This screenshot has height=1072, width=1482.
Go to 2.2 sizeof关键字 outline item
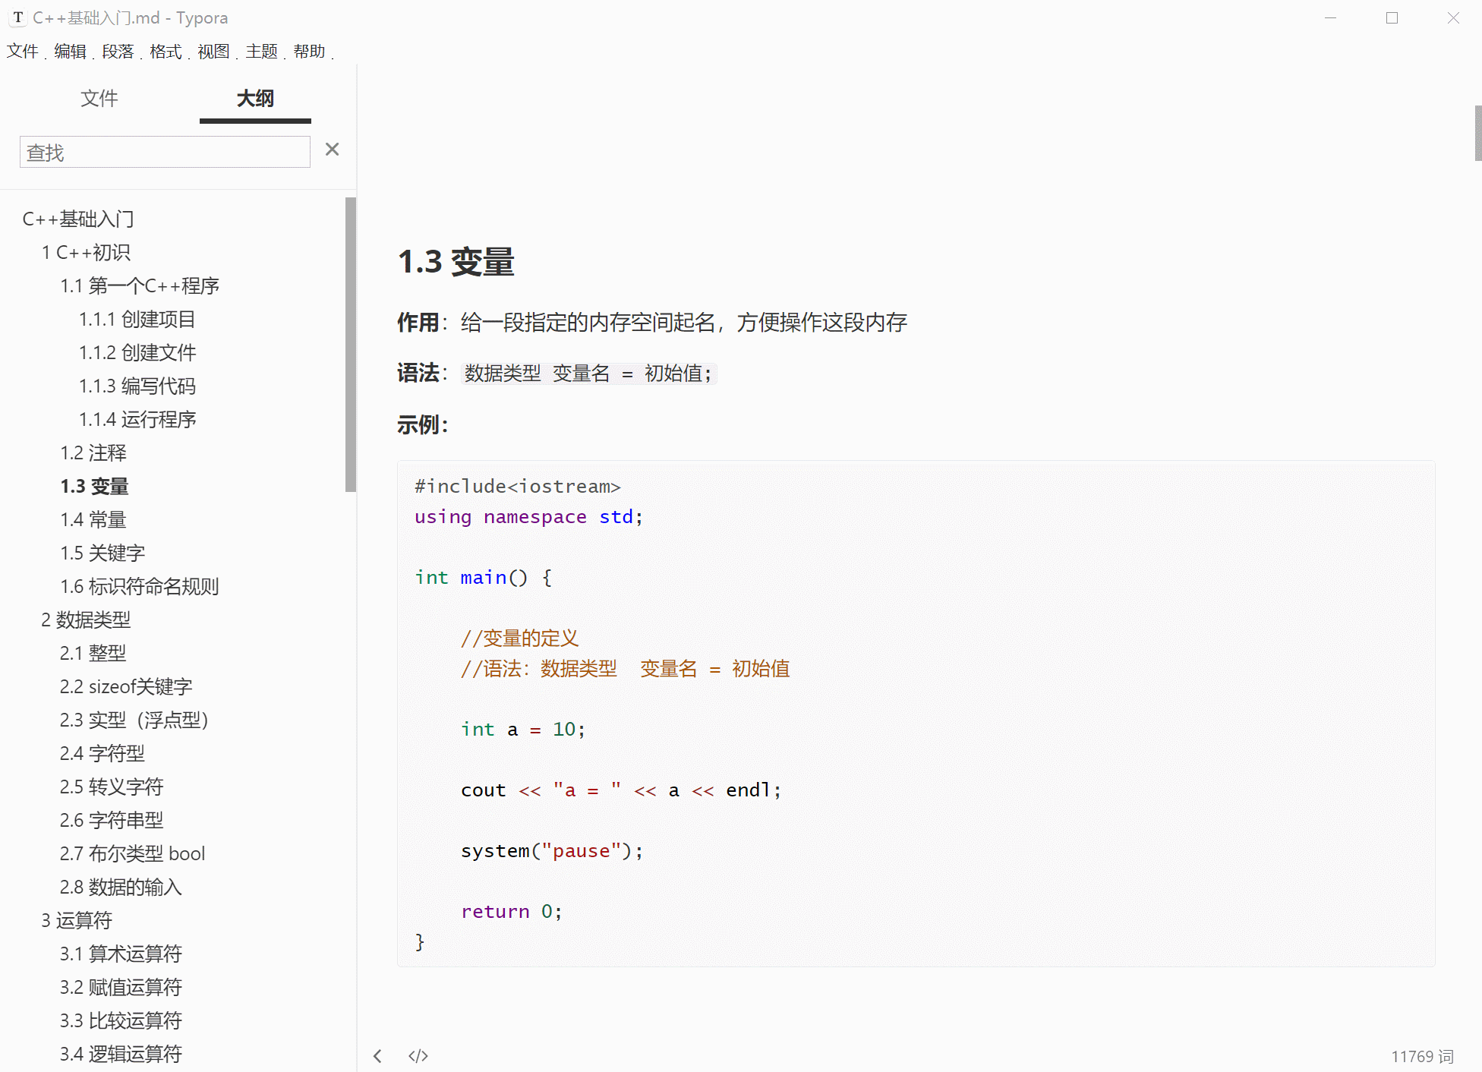pos(126,686)
